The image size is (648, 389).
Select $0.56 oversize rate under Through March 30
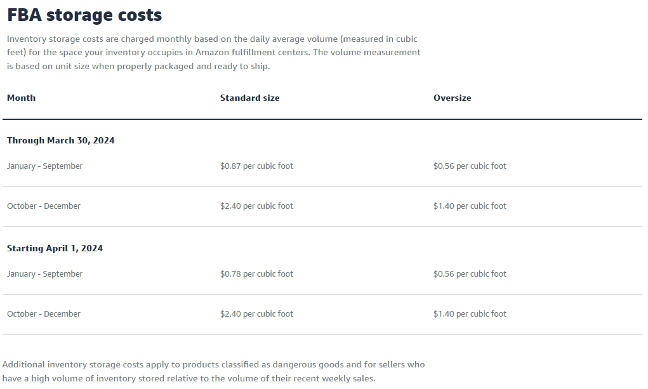[x=470, y=166]
